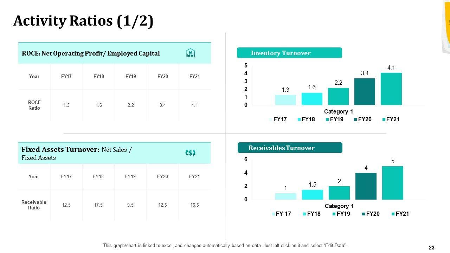This screenshot has height=253, width=450.
Task: Click the ROCE Ratio FY19 cell value 2.2
Action: tap(130, 105)
